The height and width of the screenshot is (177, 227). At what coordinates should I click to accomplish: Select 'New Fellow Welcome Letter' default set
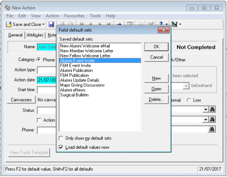point(100,56)
